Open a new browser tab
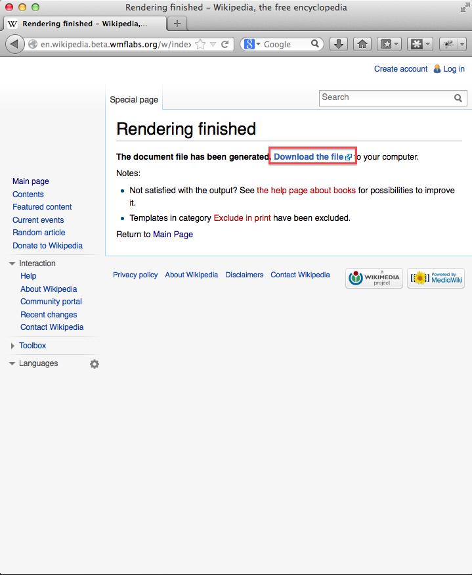Viewport: 472px width, 575px height. click(177, 24)
